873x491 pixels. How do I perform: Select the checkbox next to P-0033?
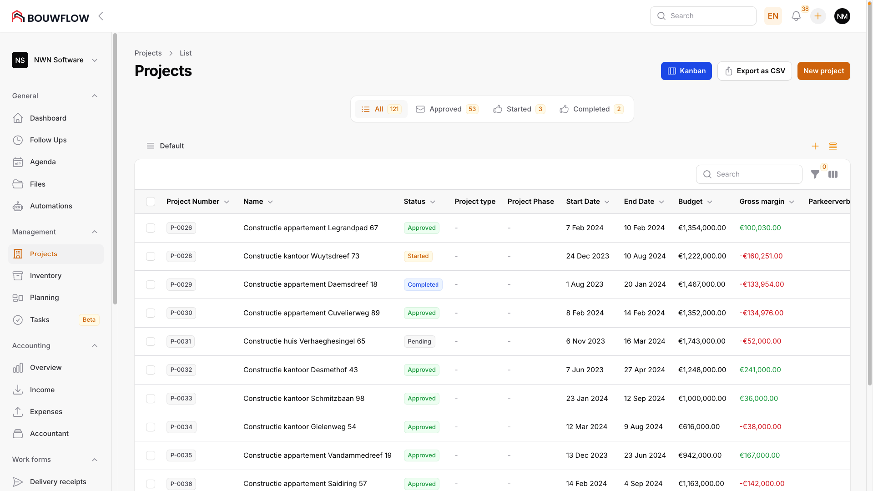151,399
